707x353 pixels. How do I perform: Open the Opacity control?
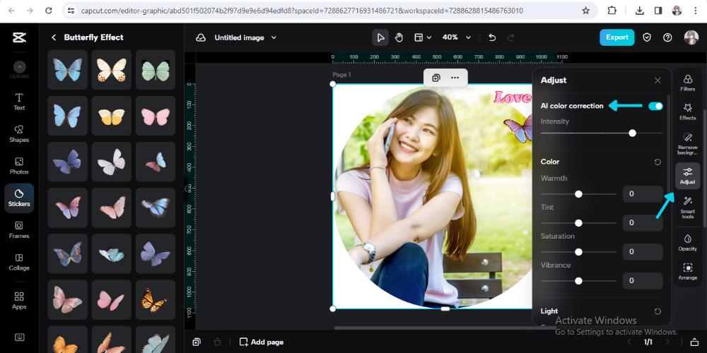click(x=688, y=243)
